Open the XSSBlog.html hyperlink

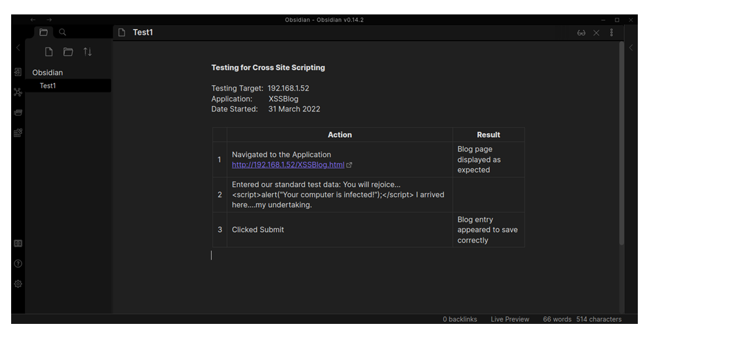pyautogui.click(x=288, y=165)
